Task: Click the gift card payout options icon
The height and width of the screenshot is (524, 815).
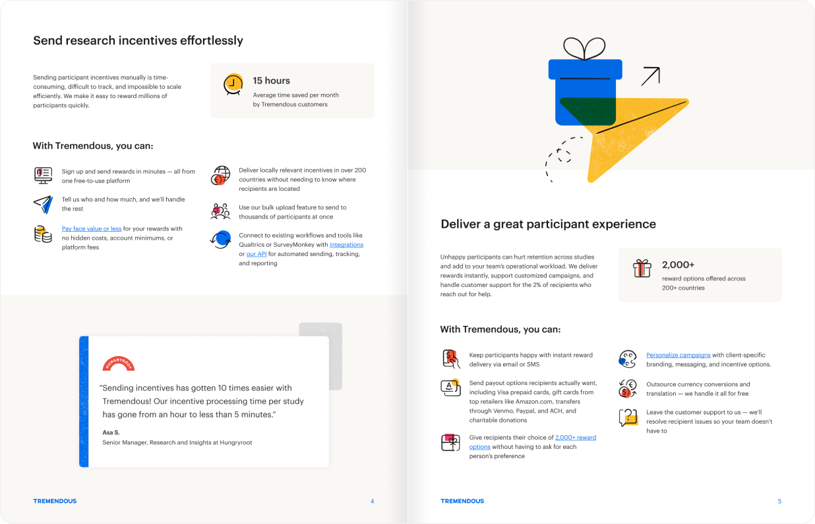Action: pos(450,388)
